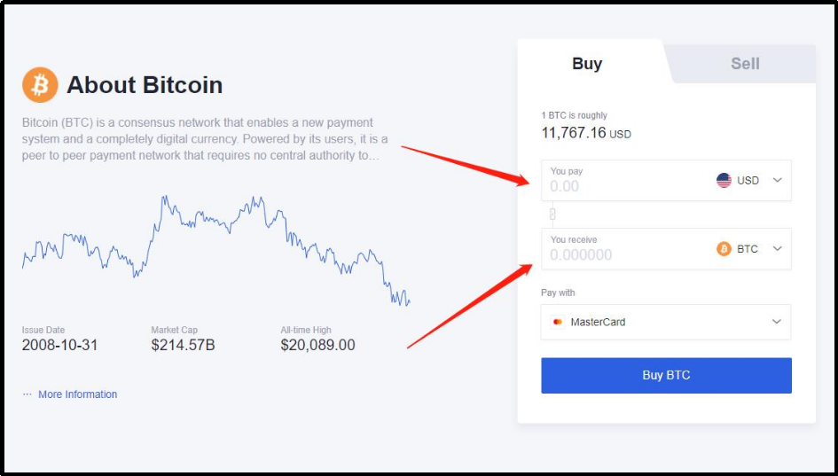Focus the You pay amount field
This screenshot has width=838, height=476.
click(x=621, y=186)
